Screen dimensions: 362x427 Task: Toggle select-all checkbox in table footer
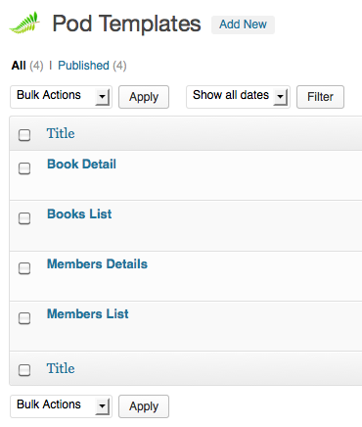point(24,370)
